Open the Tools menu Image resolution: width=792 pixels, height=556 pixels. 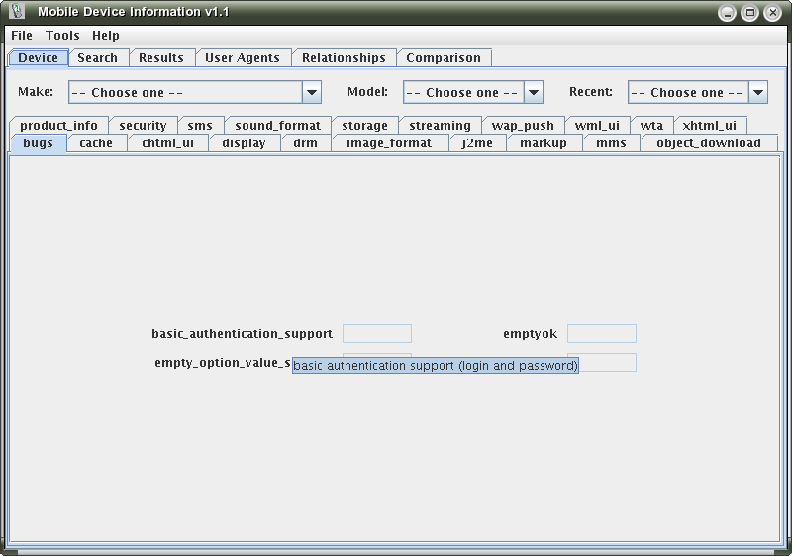(62, 35)
